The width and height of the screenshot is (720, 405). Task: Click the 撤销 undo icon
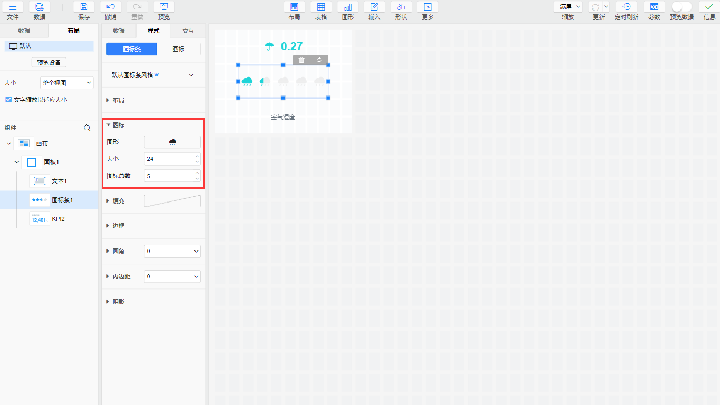(110, 7)
